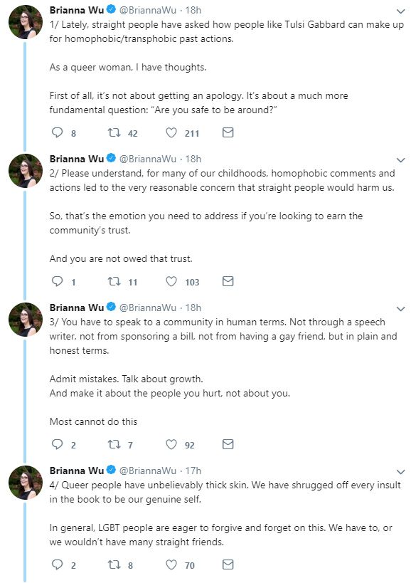Share 3/ tweet via envelope message icon
This screenshot has height=583, width=411.
(x=228, y=444)
